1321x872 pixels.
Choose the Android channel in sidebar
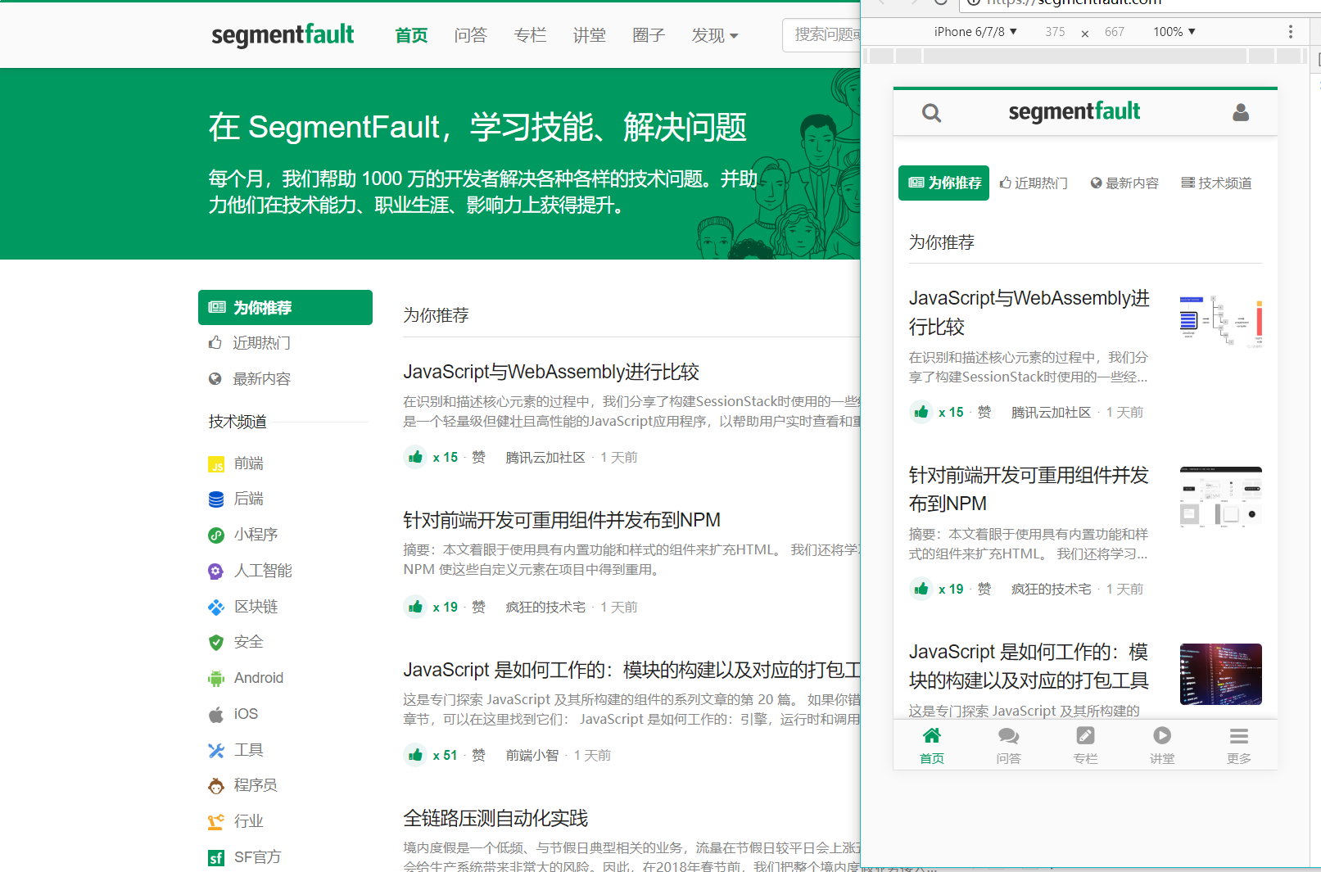pos(246,678)
